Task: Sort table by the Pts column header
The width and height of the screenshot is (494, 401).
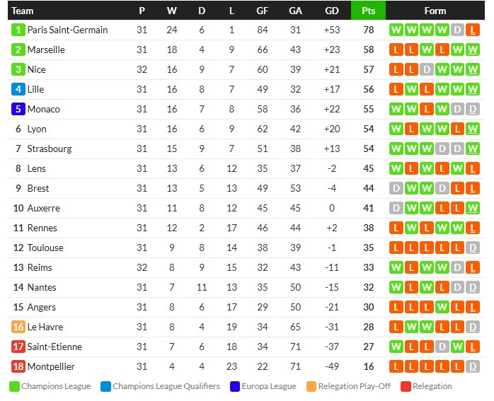Action: coord(368,11)
